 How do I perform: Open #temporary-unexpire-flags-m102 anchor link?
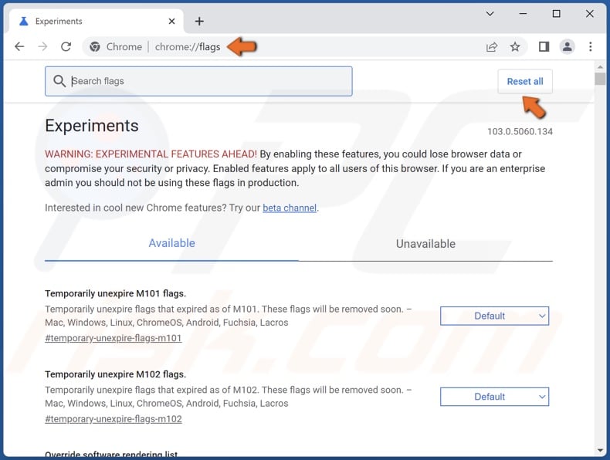114,419
